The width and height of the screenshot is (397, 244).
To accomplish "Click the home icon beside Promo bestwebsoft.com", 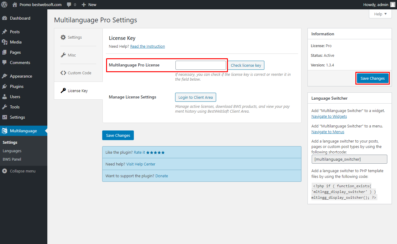I will click(x=15, y=5).
